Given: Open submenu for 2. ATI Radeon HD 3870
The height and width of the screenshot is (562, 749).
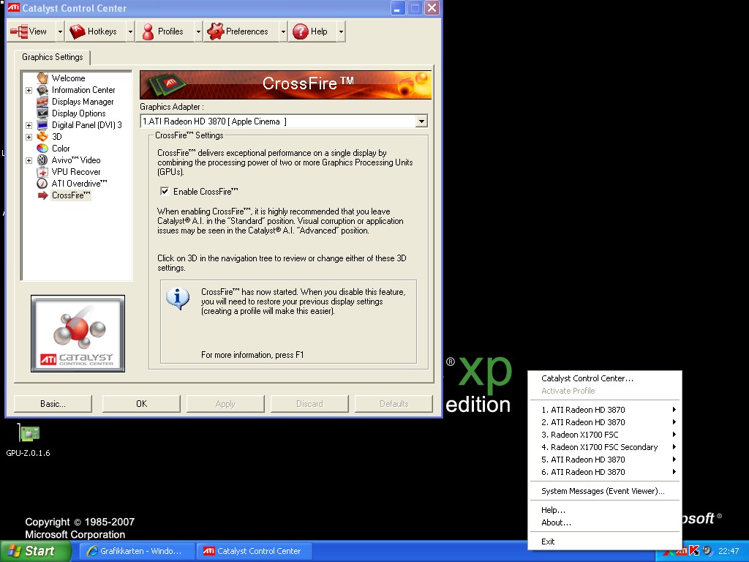Looking at the screenshot, I should [x=604, y=422].
